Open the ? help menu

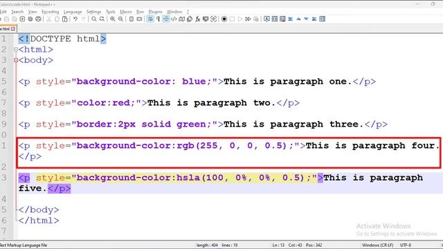tap(188, 12)
